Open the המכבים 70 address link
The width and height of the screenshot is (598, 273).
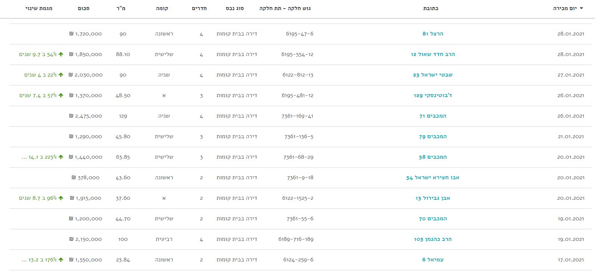click(433, 219)
